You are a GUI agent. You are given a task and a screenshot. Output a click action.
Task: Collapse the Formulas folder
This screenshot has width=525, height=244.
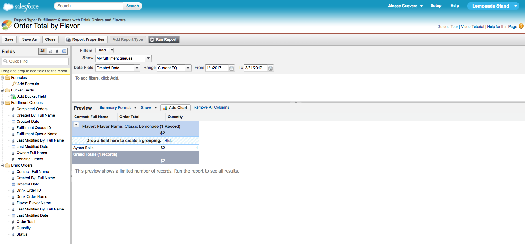click(x=2, y=78)
